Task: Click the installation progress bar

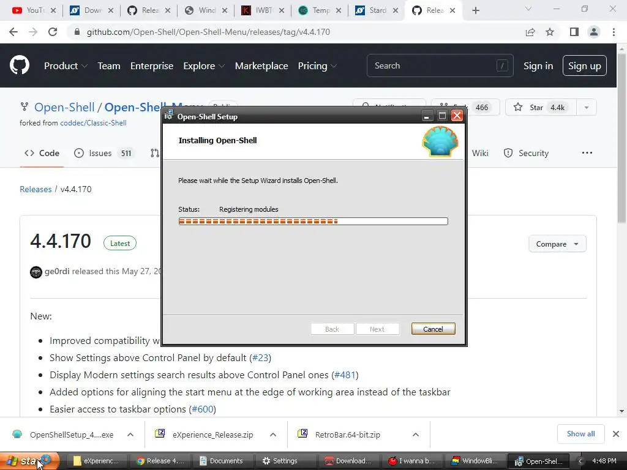Action: click(x=313, y=222)
